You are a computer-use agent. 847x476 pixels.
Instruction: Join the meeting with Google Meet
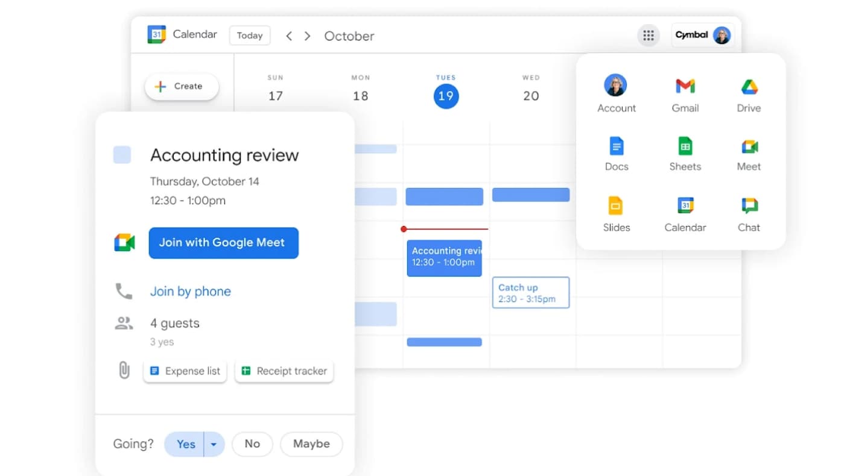[x=223, y=243]
